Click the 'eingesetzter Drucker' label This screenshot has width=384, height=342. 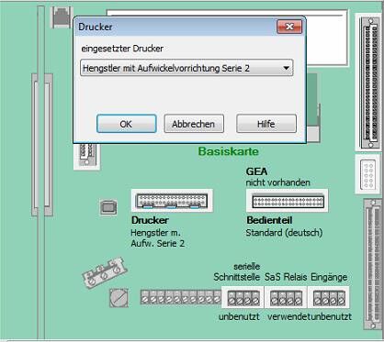122,49
